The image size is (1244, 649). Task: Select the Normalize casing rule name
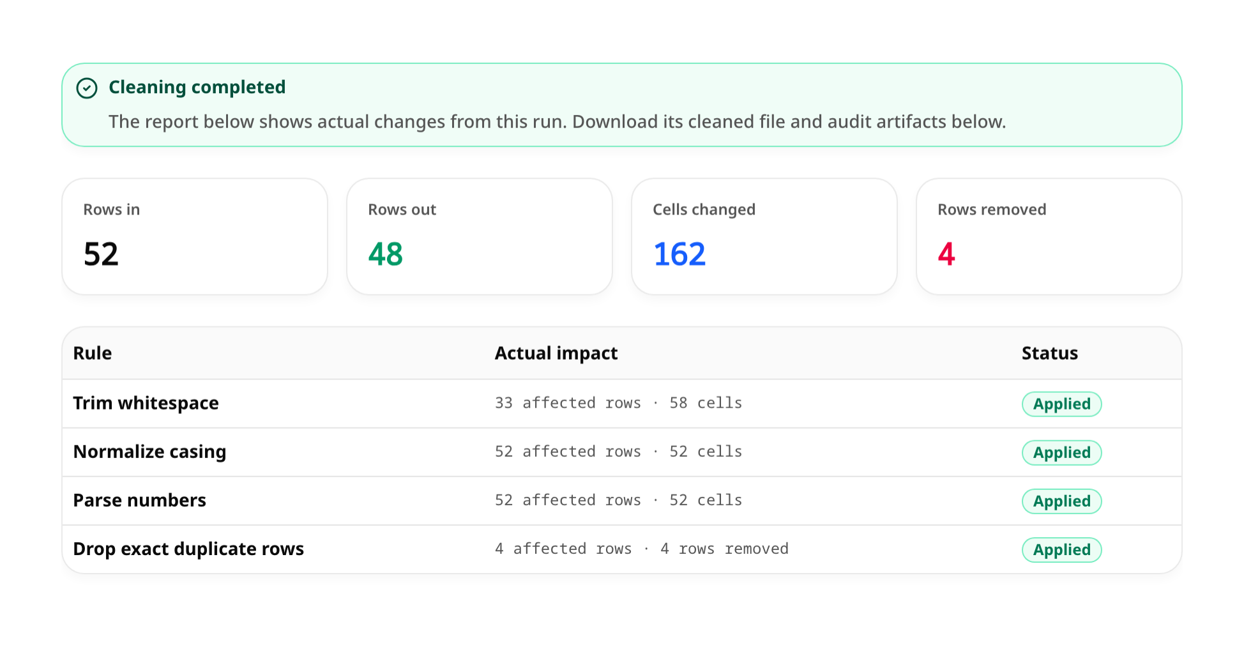[149, 452]
